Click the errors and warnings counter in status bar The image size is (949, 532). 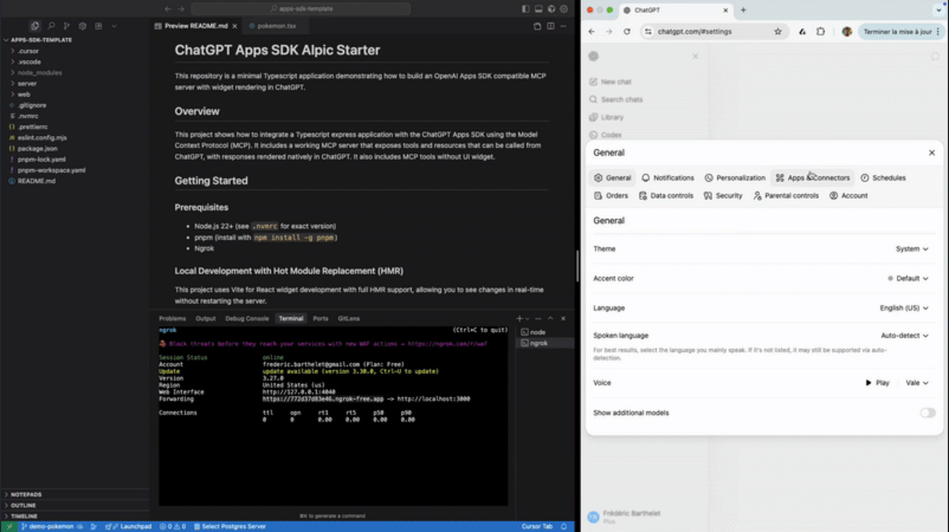[x=173, y=526]
